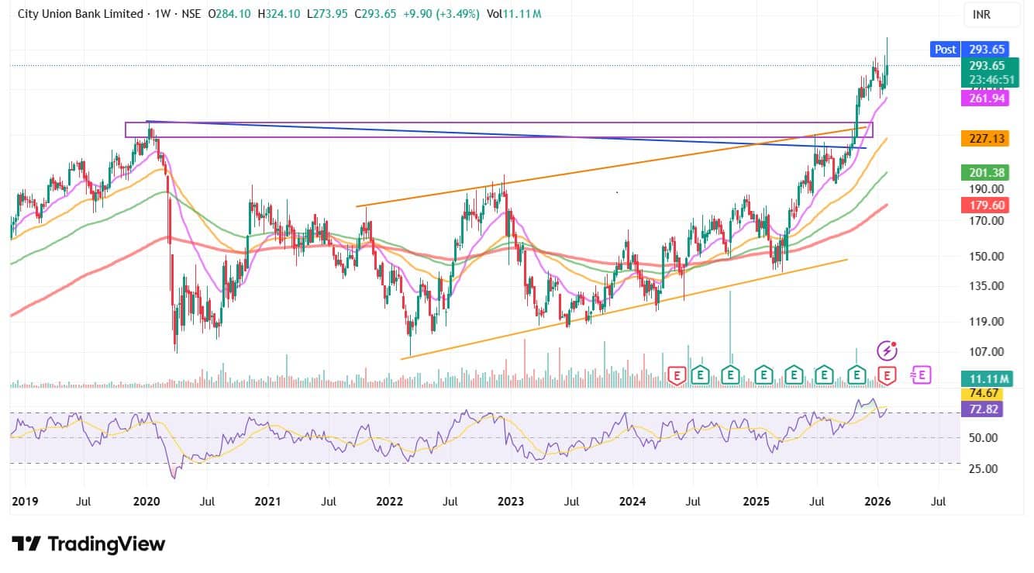The height and width of the screenshot is (573, 1034).
Task: Click the purple lightning bolt event icon
Action: pos(887,350)
